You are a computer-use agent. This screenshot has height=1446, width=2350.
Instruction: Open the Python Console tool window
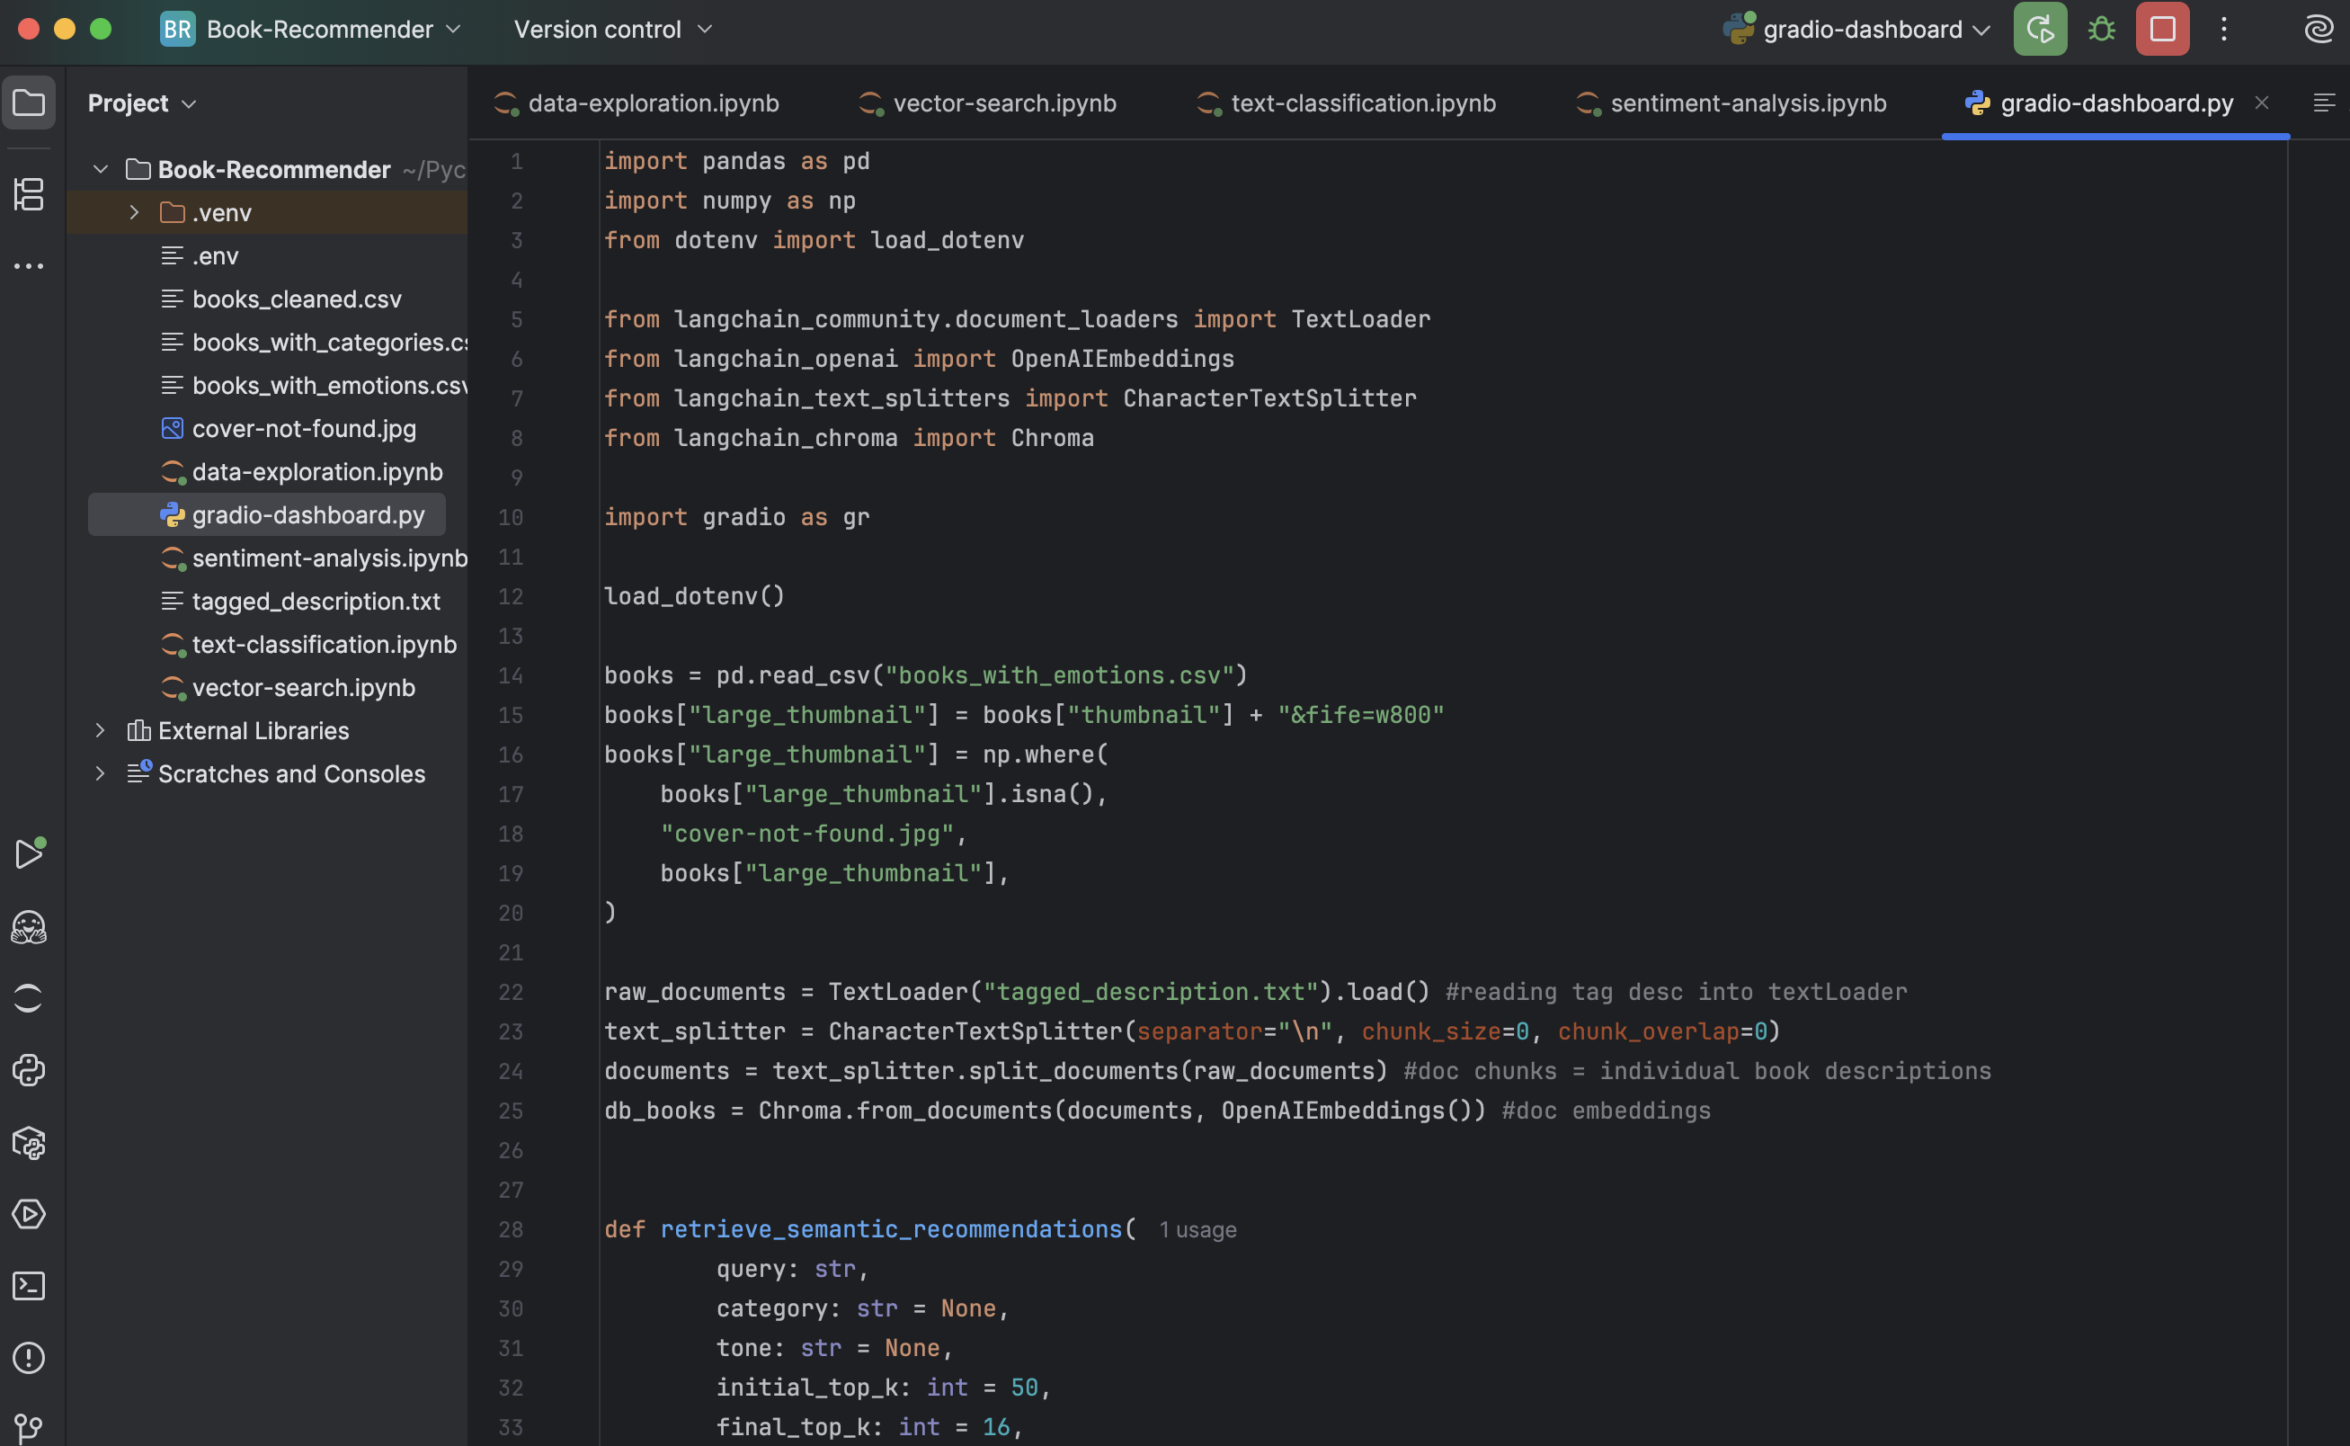(x=29, y=1070)
